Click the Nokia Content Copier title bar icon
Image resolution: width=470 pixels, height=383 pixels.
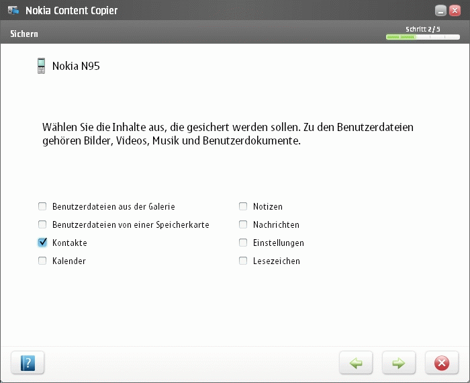click(x=13, y=10)
